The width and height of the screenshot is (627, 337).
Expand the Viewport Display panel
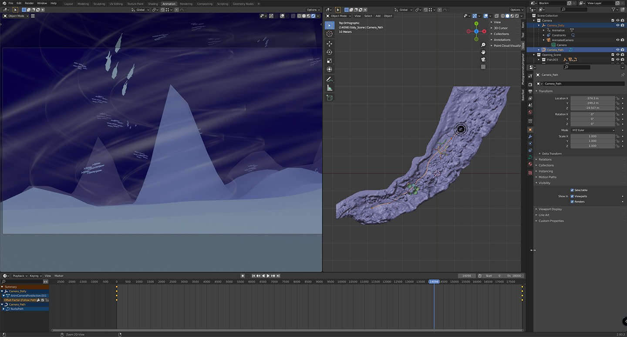click(550, 209)
